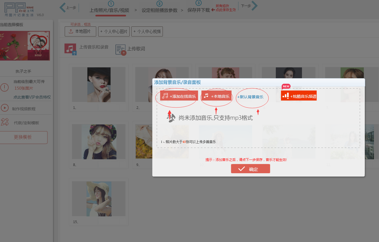
Task: Click the 上传歌词 label
Action: 136,49
